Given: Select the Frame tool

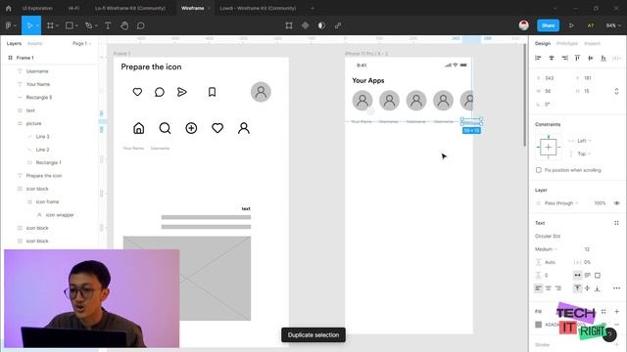Looking at the screenshot, I should tap(50, 25).
